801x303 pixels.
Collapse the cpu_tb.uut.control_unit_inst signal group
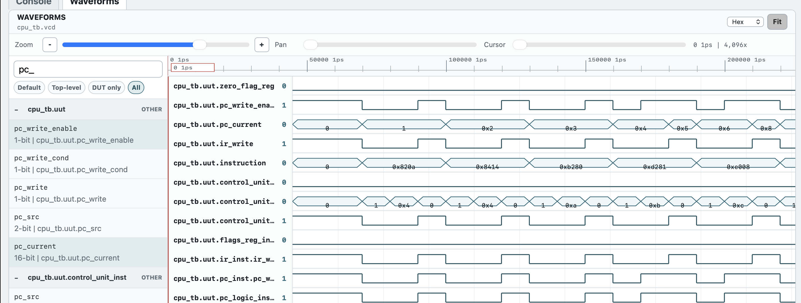tap(16, 278)
